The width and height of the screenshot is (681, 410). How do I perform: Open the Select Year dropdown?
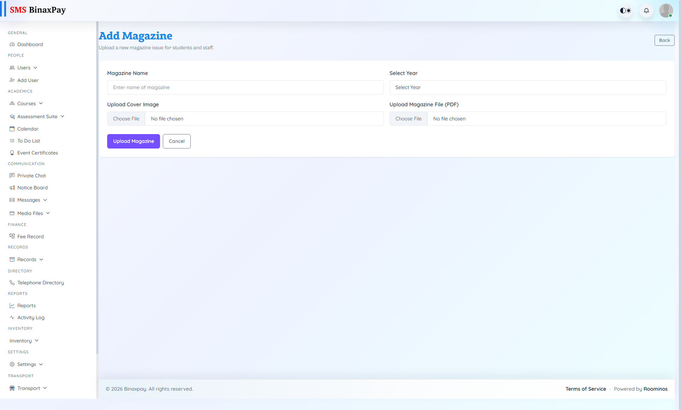(528, 87)
